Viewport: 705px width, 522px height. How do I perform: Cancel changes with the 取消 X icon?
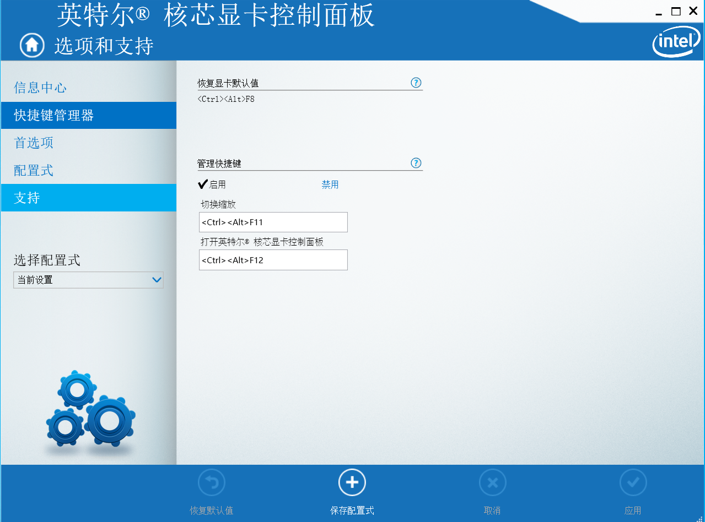[492, 482]
